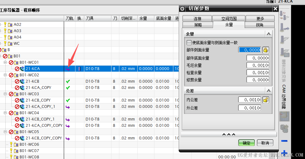This screenshot has height=159, width=305.
Task: Confirm with the 确定 button
Action: point(247,143)
